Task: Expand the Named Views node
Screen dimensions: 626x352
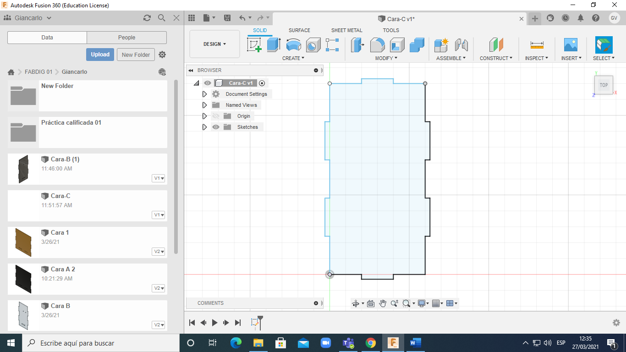Action: click(205, 105)
